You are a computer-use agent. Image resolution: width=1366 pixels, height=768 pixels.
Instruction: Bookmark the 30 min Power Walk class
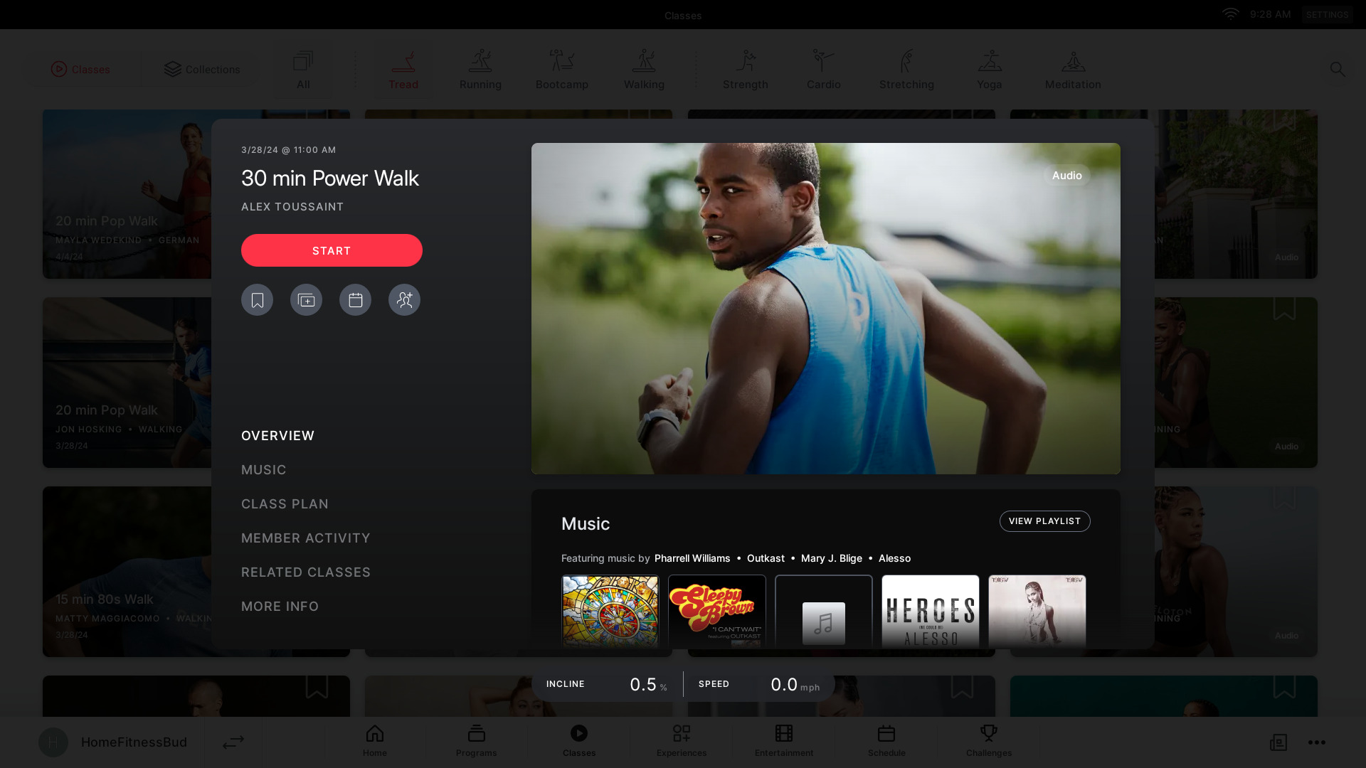coord(257,299)
